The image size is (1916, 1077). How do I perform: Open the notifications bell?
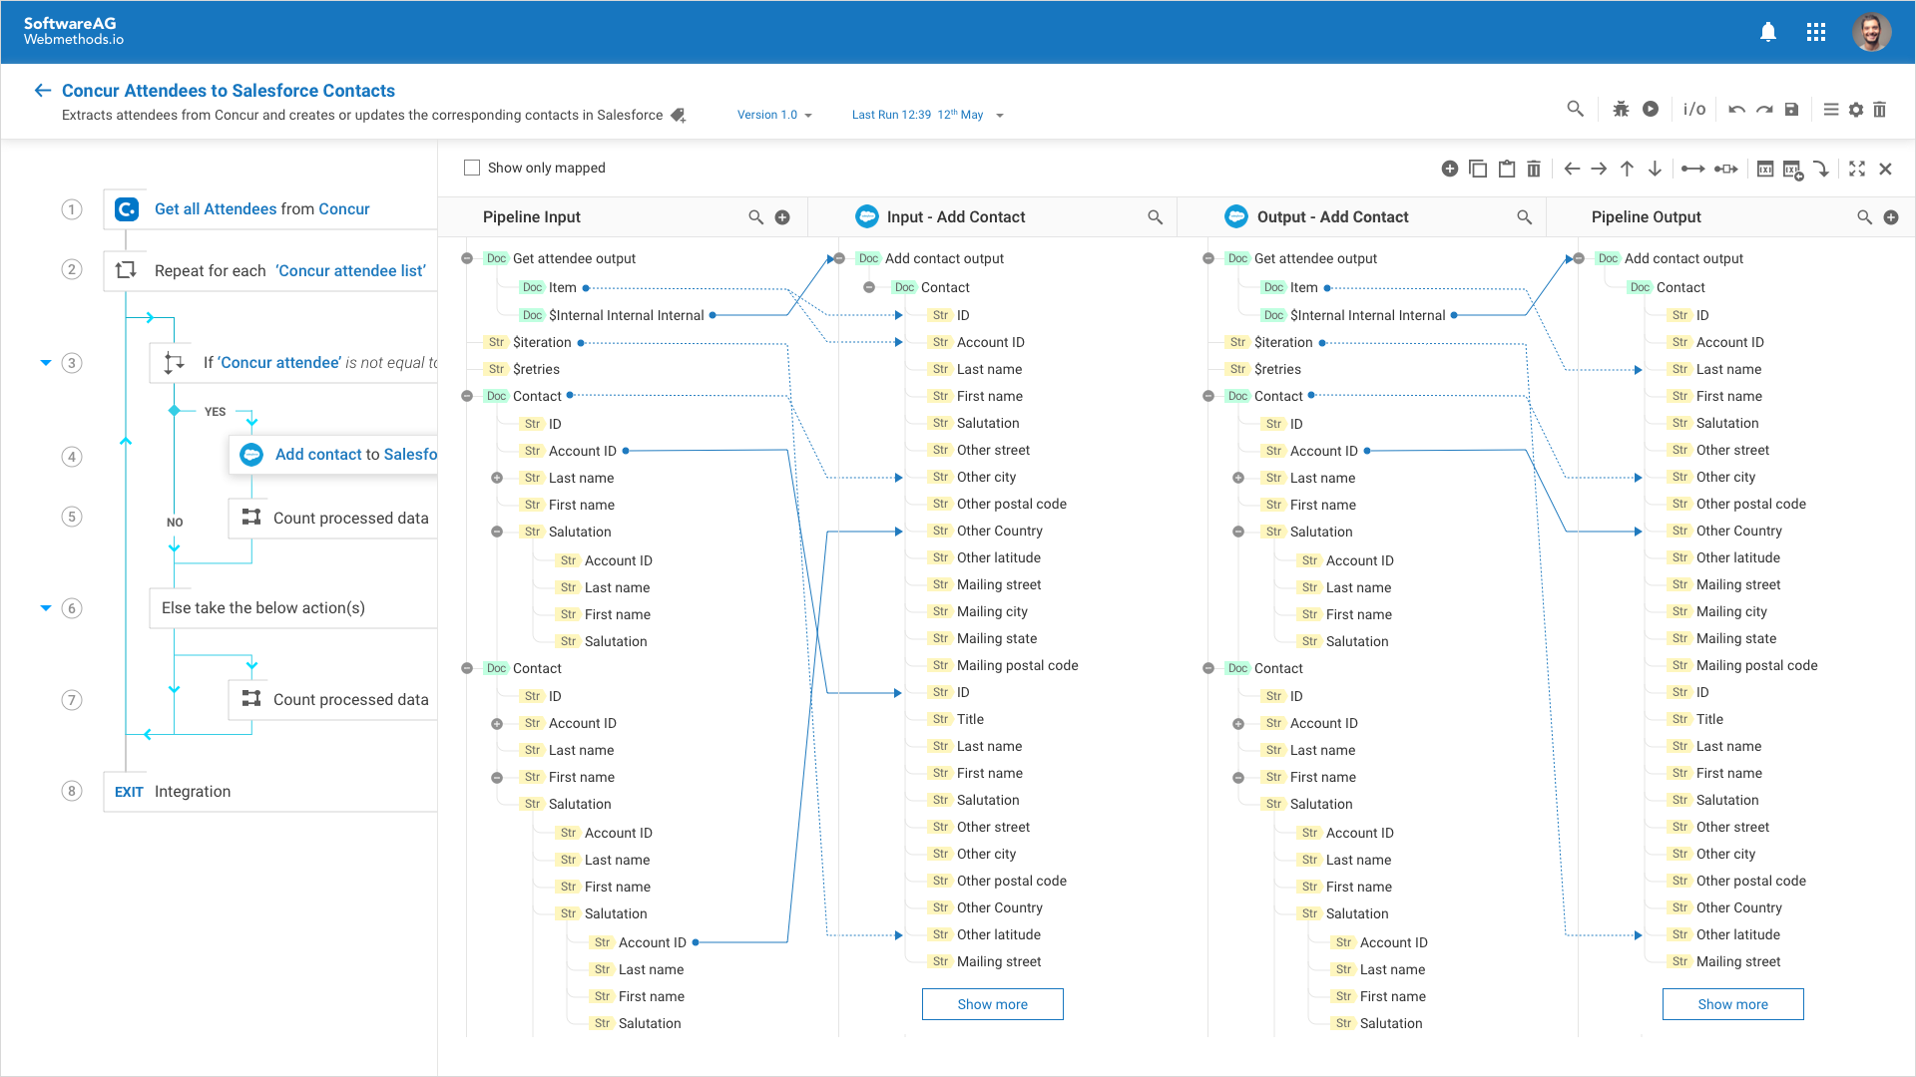click(x=1768, y=32)
